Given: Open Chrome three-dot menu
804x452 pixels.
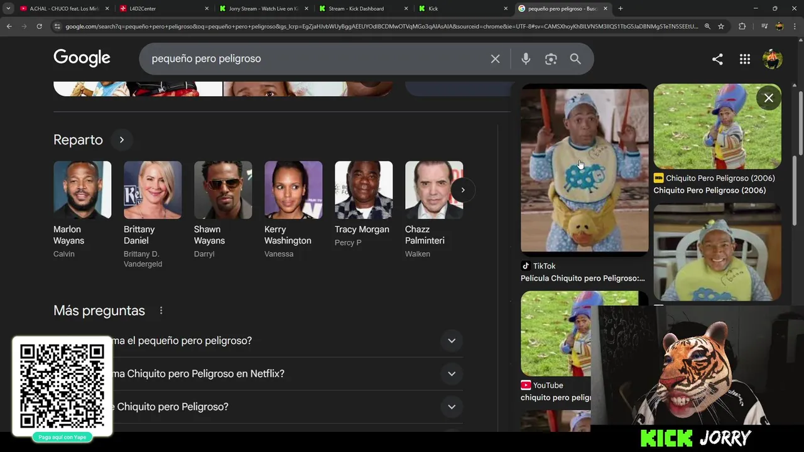Looking at the screenshot, I should (x=795, y=26).
